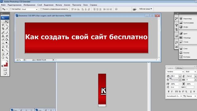Select the Brush tool

click(x=7, y=33)
